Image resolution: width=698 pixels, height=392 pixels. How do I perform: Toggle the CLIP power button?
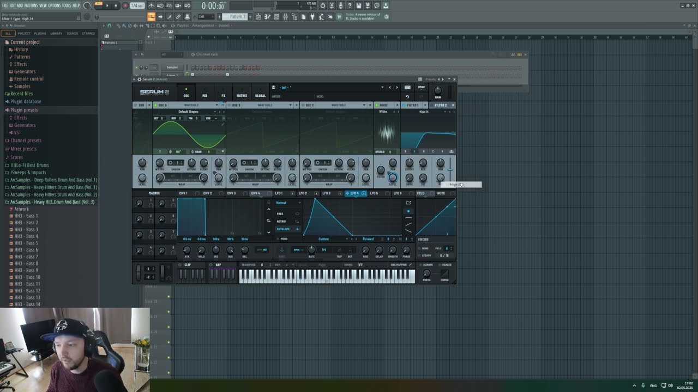[180, 265]
